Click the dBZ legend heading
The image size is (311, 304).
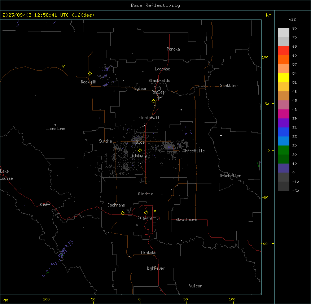(x=292, y=19)
